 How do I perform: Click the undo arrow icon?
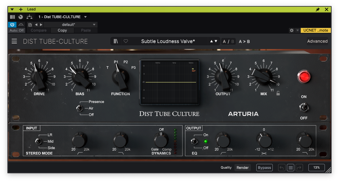coord(282,168)
